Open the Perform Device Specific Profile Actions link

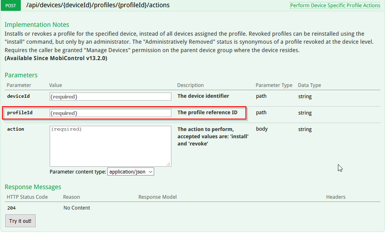(x=335, y=5)
